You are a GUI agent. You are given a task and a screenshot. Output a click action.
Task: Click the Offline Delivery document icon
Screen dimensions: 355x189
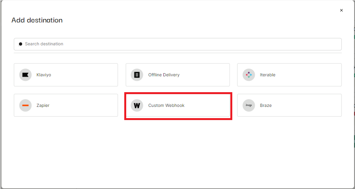(x=137, y=75)
